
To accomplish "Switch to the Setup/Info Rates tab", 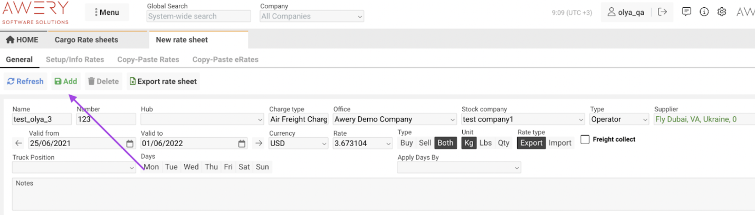I will (x=75, y=59).
